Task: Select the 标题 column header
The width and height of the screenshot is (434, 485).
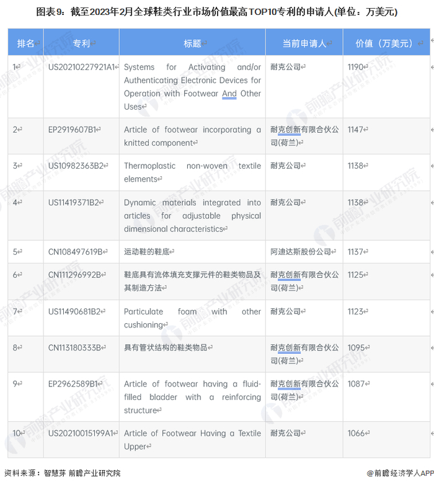Action: tap(192, 43)
